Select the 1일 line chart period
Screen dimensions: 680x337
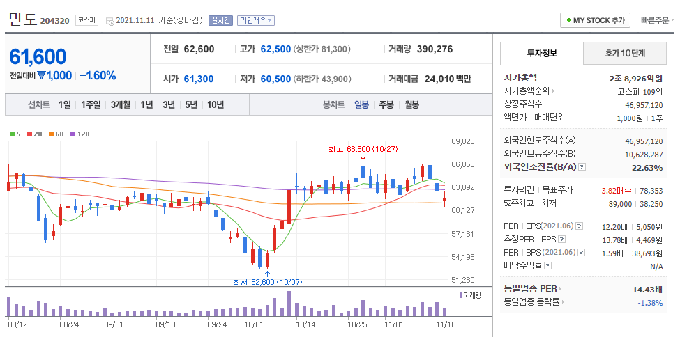click(64, 104)
